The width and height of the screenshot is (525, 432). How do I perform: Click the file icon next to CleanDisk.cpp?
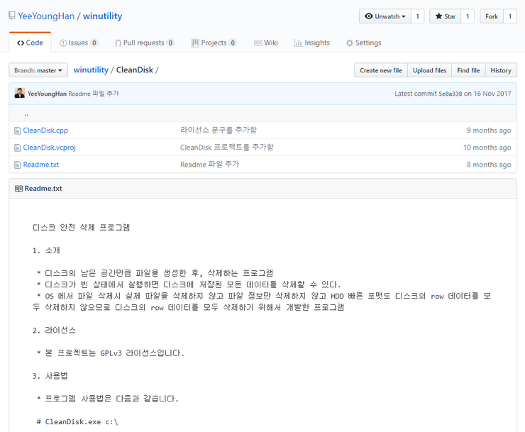coord(18,131)
